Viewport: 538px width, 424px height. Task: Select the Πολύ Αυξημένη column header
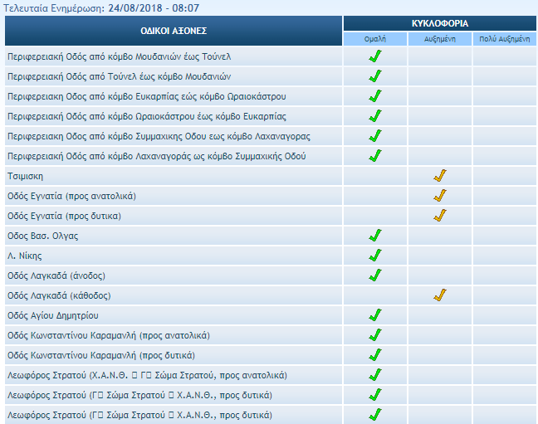[505, 39]
